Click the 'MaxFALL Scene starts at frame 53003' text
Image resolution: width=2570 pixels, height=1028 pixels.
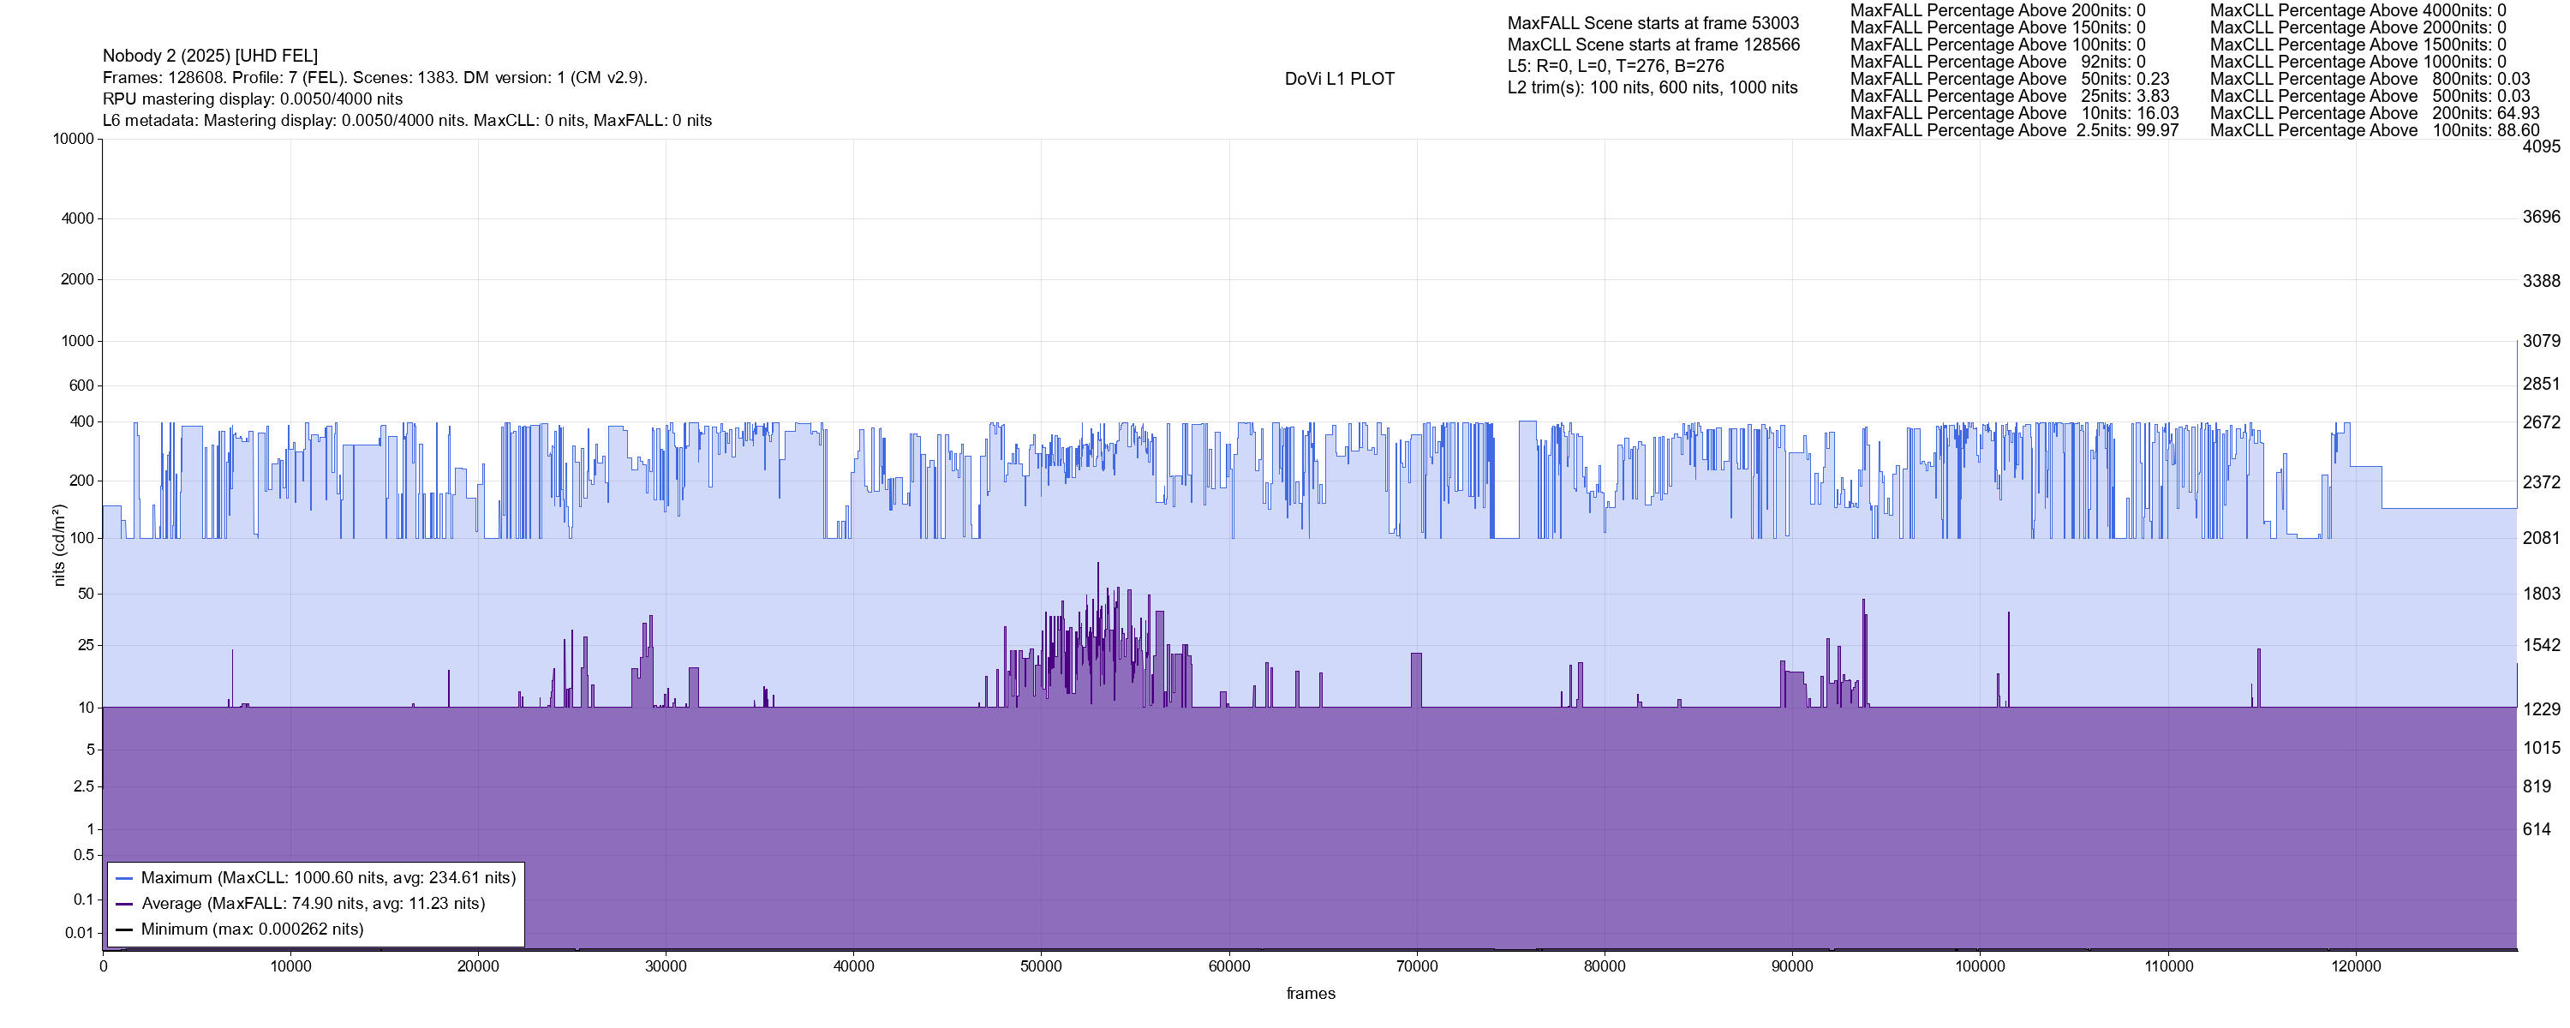point(1653,23)
